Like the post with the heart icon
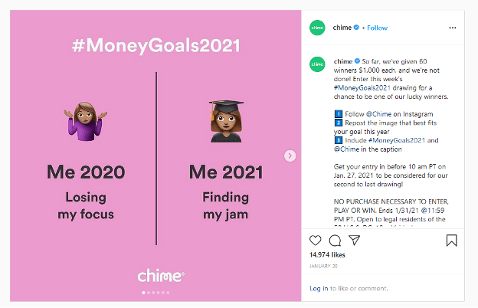This screenshot has width=478, height=308. pyautogui.click(x=315, y=241)
